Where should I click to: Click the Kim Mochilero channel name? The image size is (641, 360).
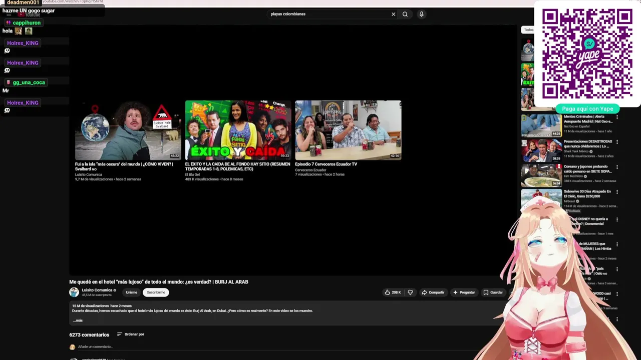coord(573,176)
